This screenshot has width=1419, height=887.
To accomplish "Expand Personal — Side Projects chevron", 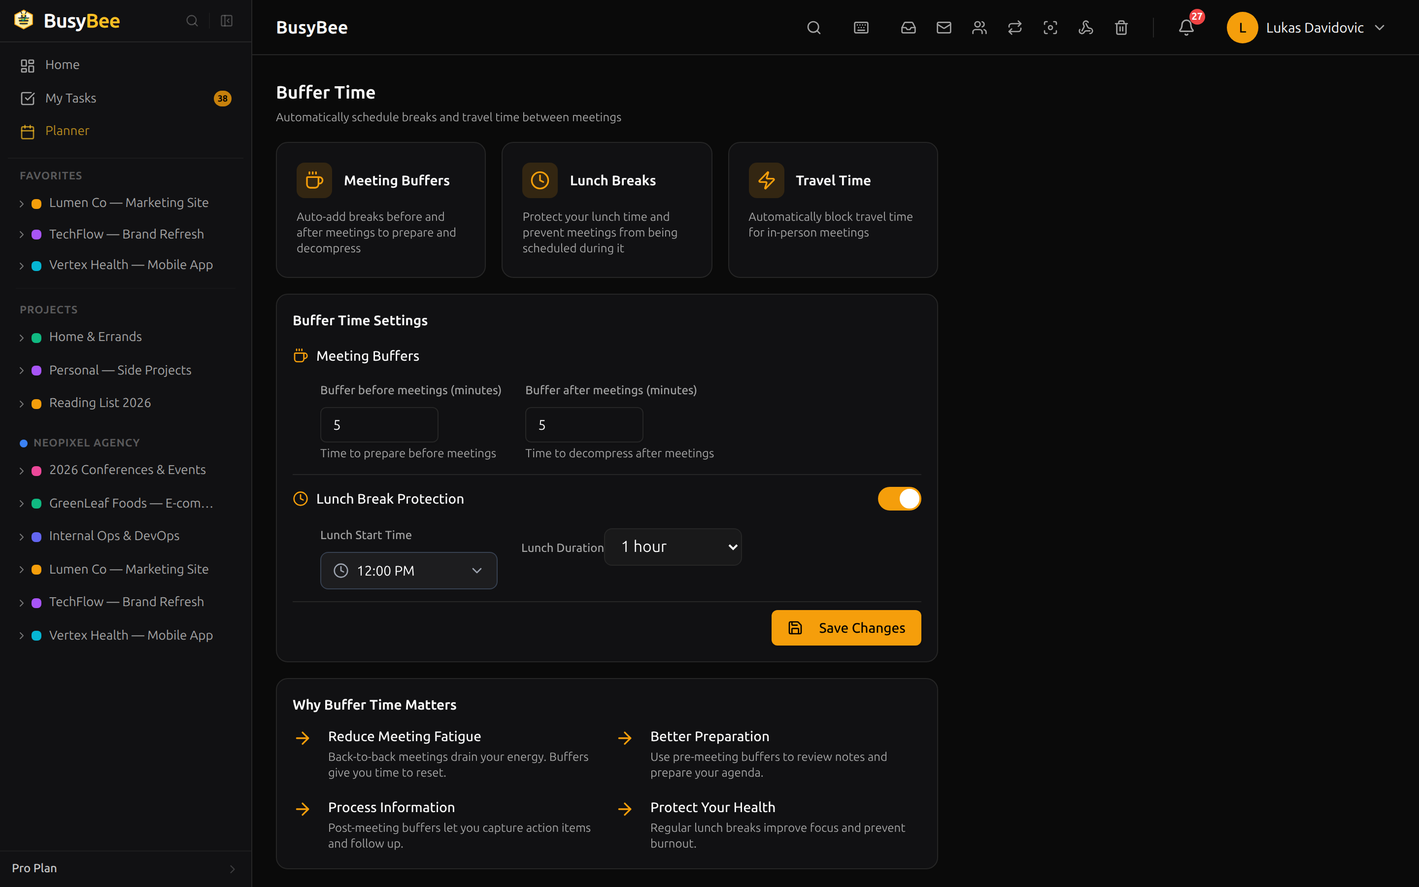I will pos(22,371).
